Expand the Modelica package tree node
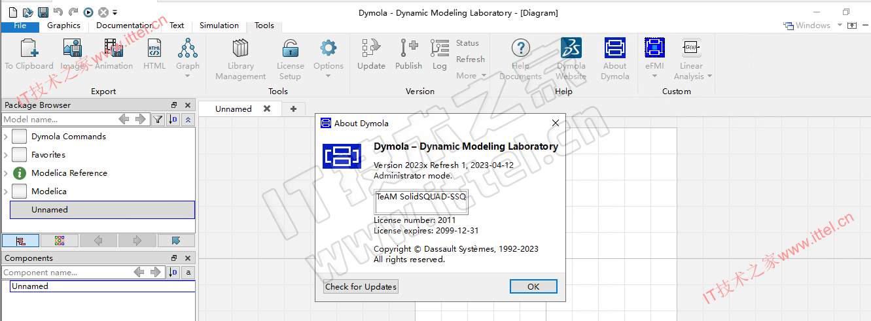The width and height of the screenshot is (871, 321). (x=6, y=192)
